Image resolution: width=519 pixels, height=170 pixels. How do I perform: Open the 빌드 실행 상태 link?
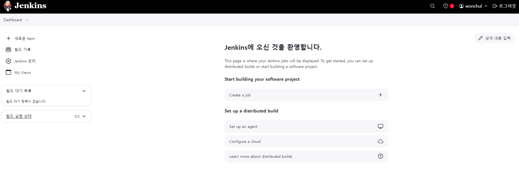pos(19,116)
